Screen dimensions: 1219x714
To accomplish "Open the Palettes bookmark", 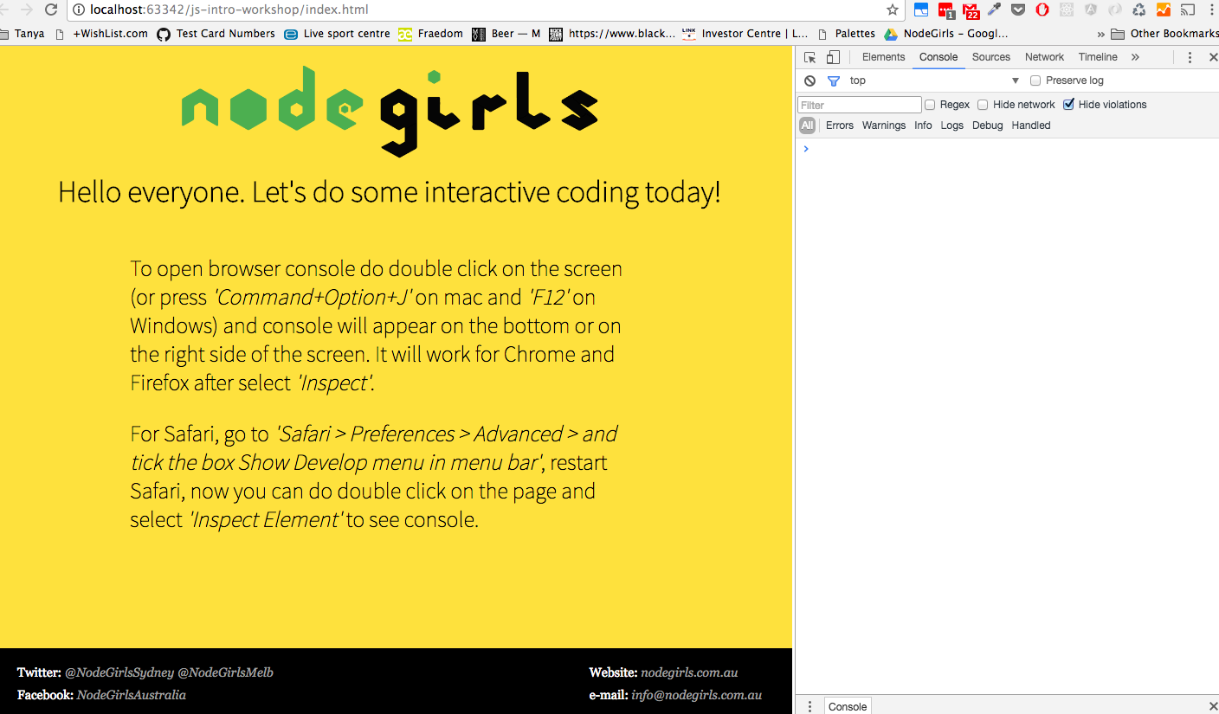I will 847,34.
